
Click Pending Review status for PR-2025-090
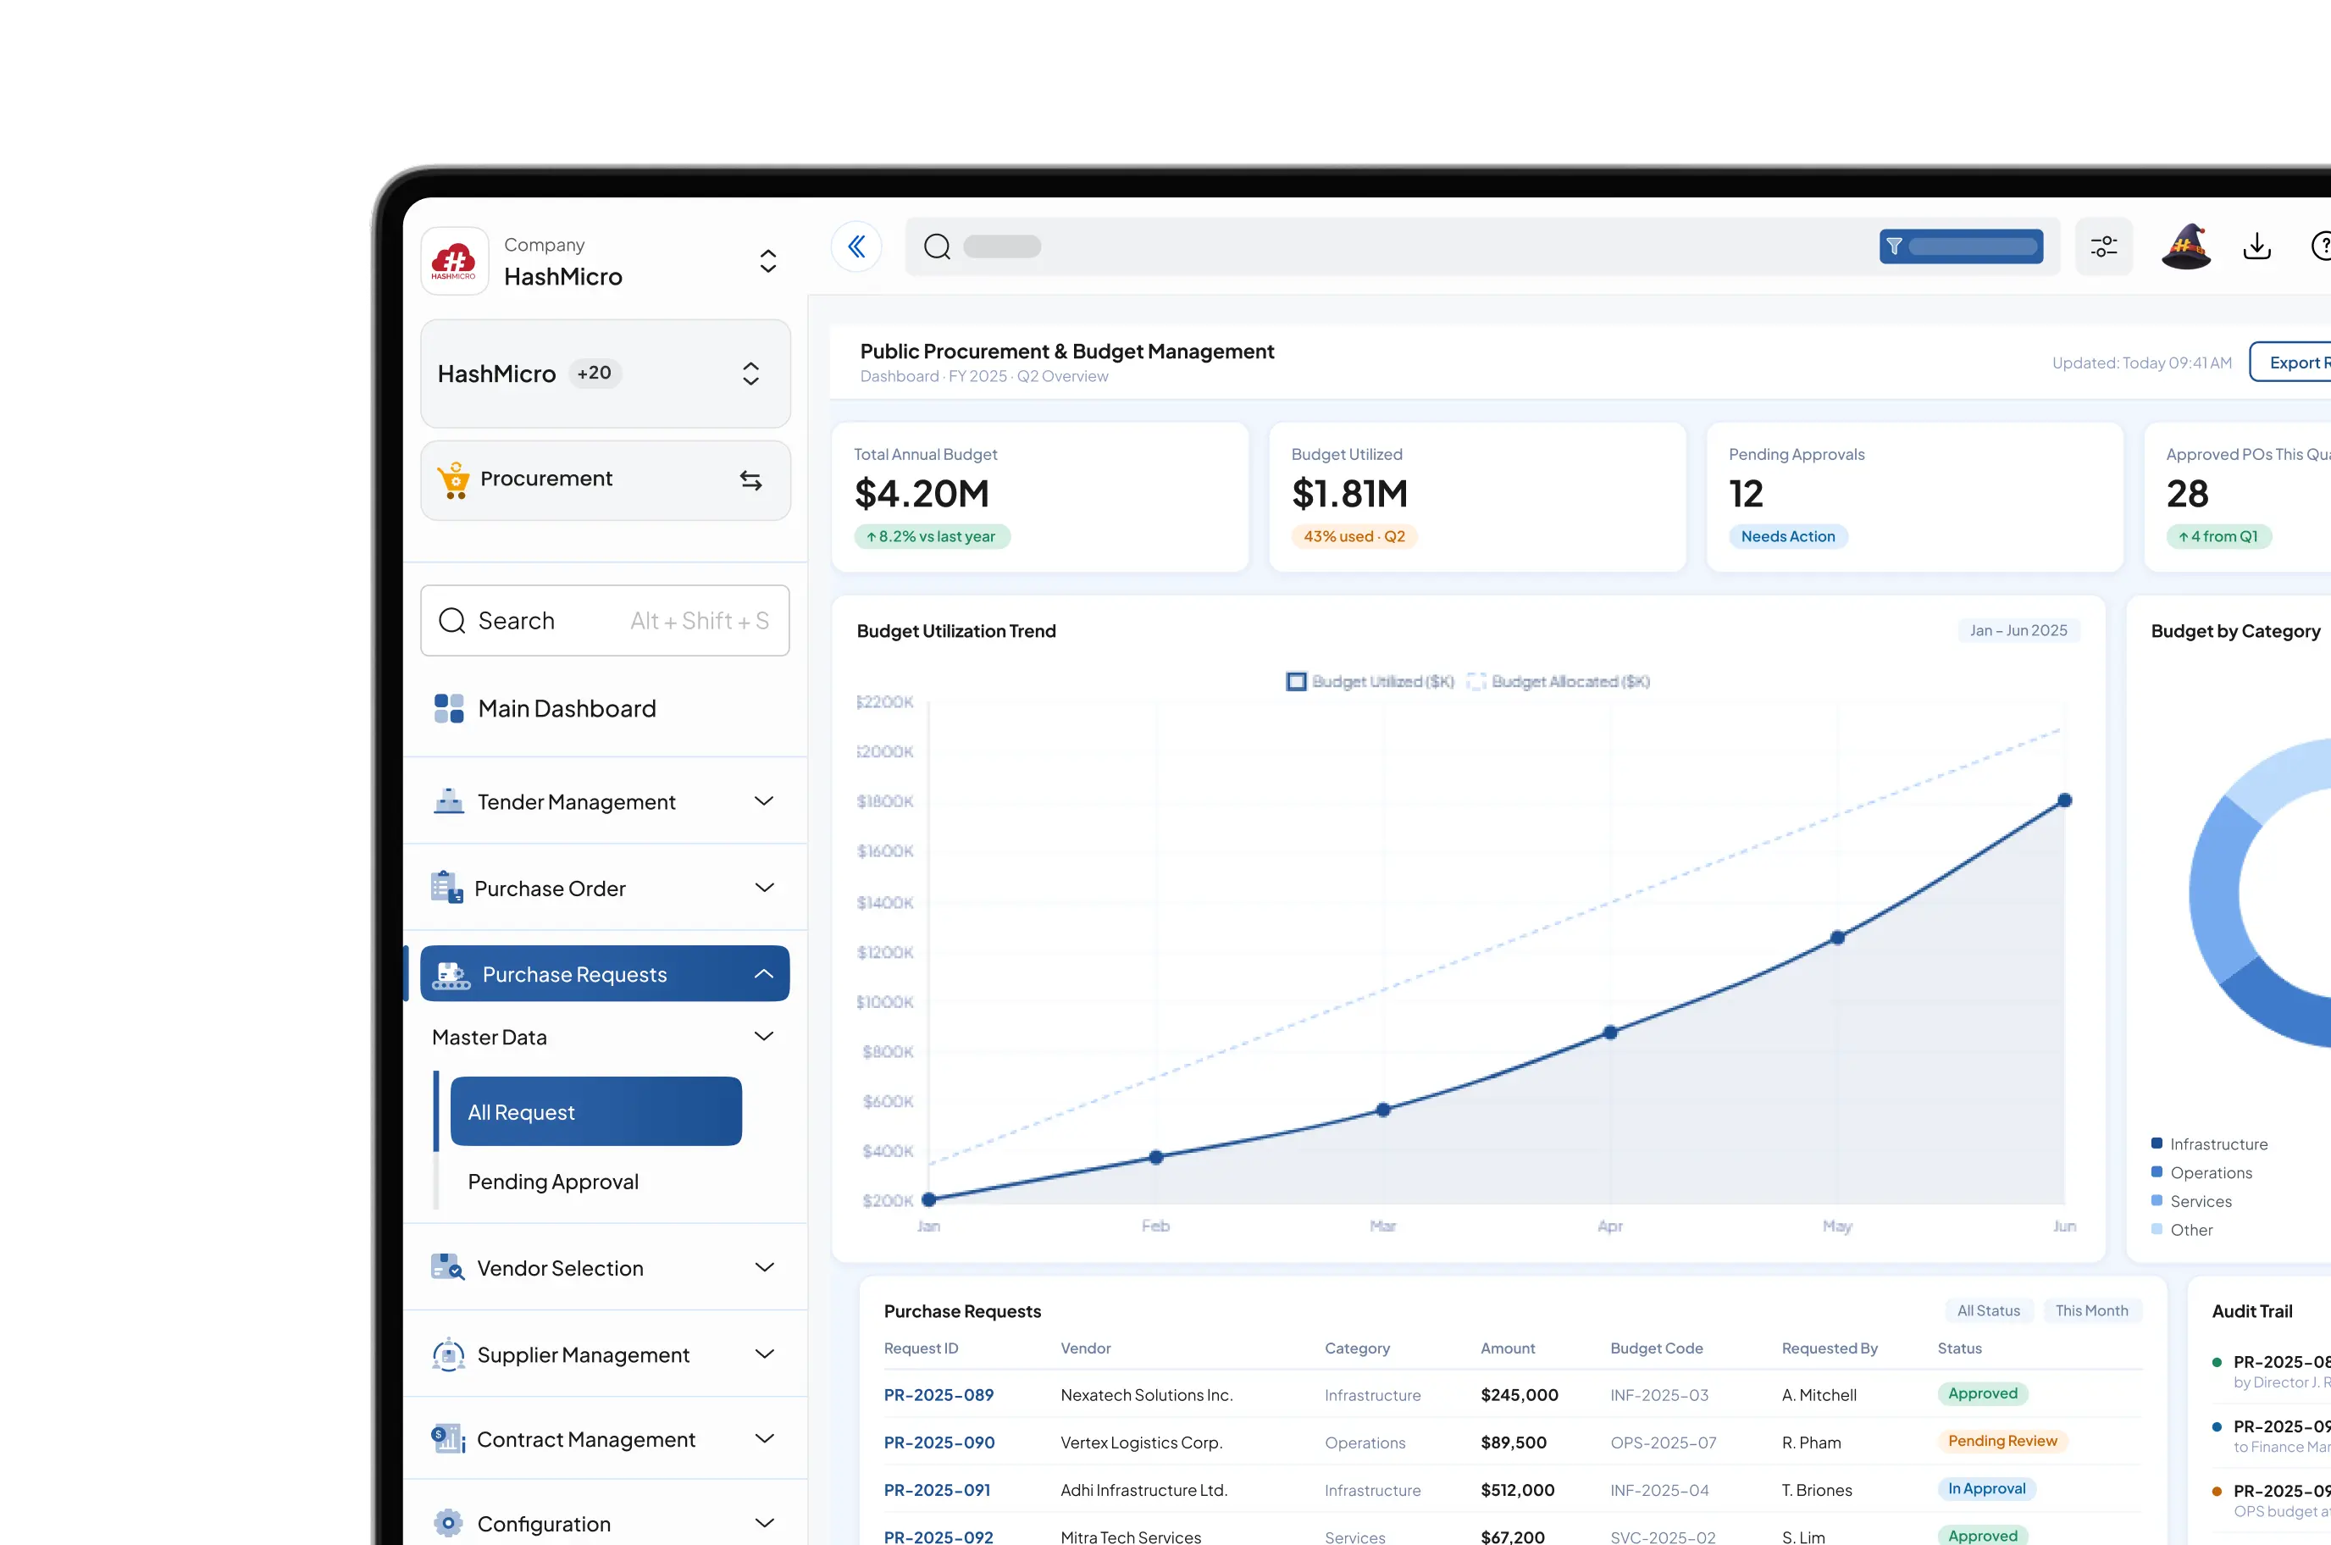[x=2002, y=1441]
